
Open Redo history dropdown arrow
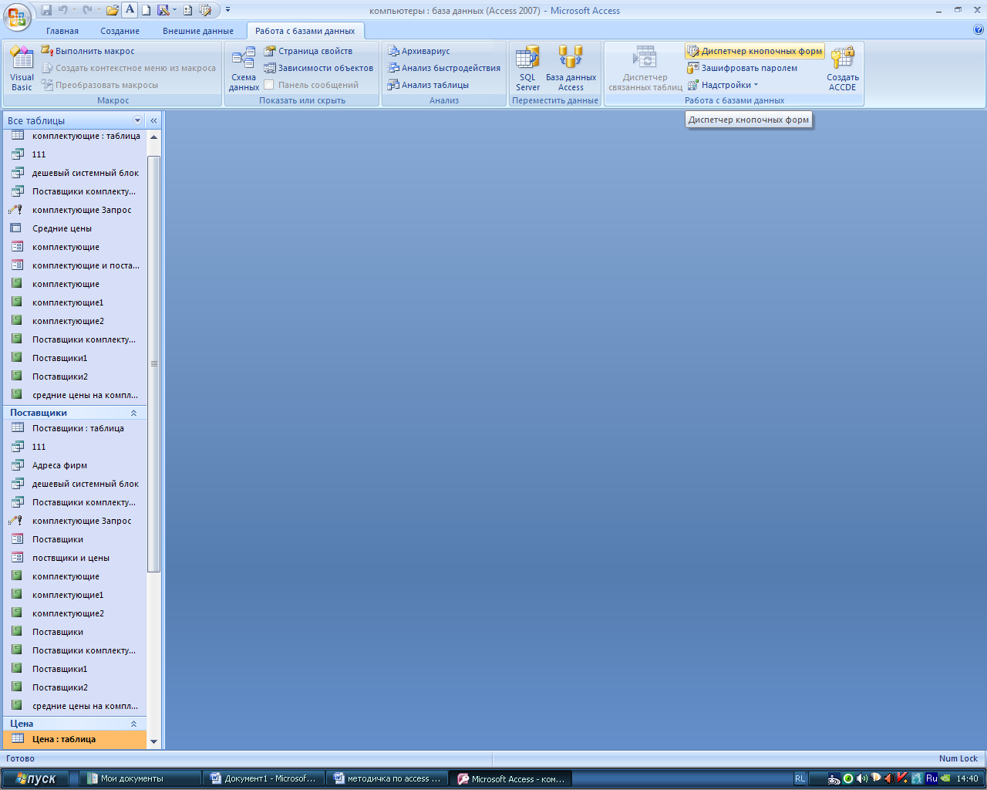tap(98, 10)
